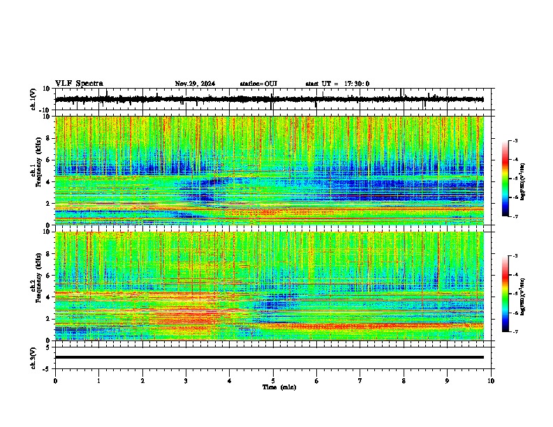553x427 pixels.
Task: Select the "start UT = 17:30:0" header text
Action: point(337,84)
